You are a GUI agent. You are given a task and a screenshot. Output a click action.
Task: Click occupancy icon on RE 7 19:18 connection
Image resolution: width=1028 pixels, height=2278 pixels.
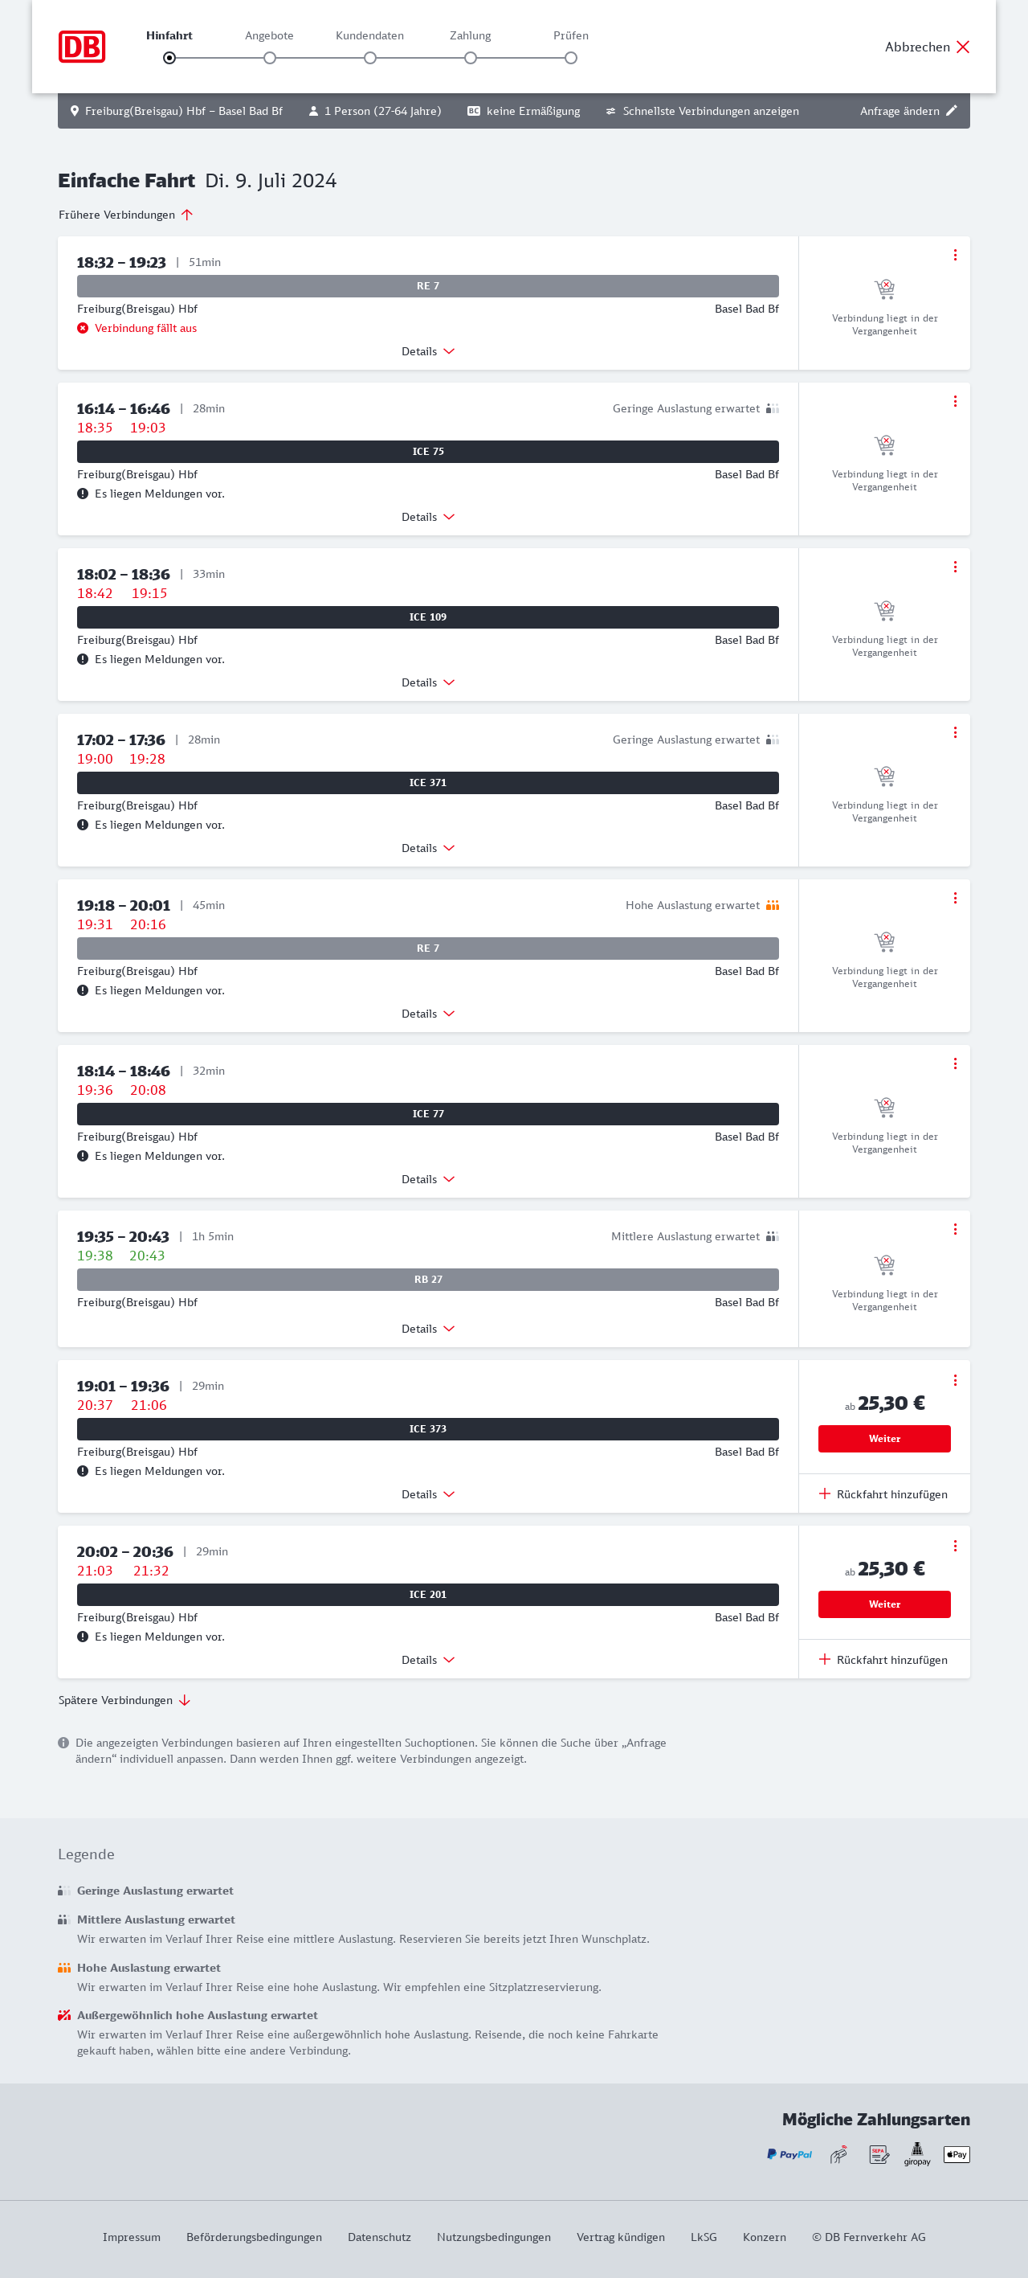(x=773, y=904)
